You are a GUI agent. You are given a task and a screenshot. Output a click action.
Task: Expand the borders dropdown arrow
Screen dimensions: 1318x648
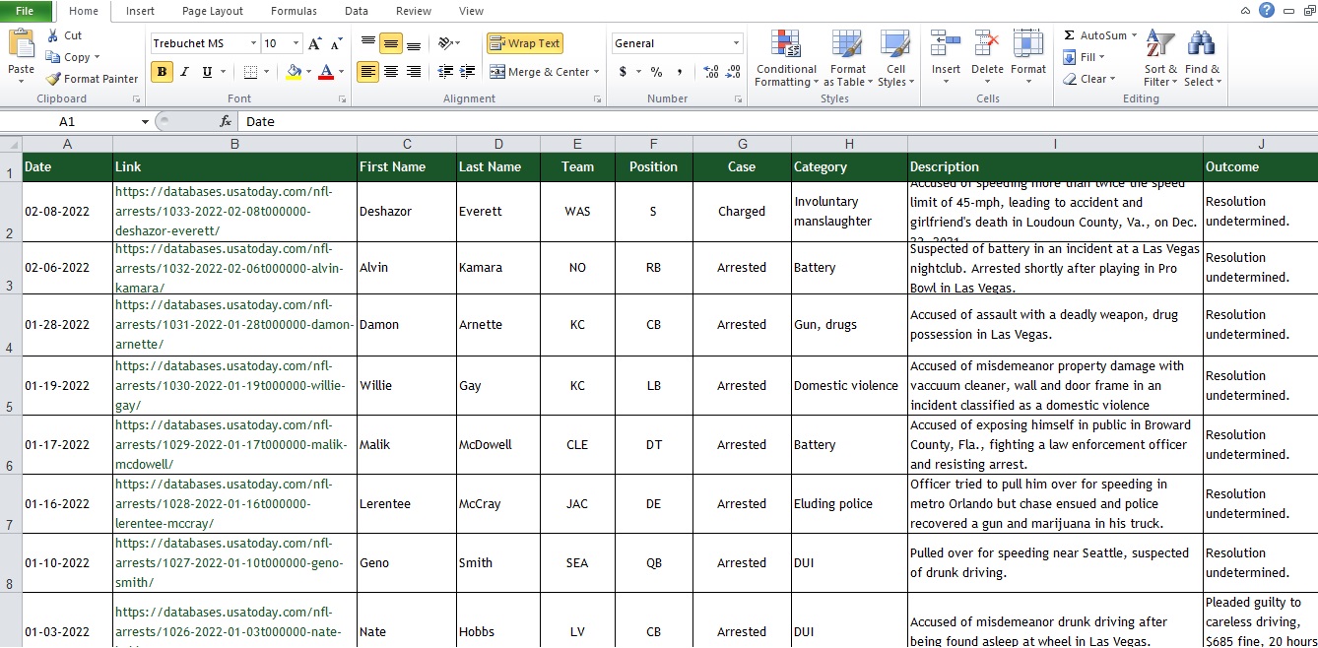pyautogui.click(x=268, y=72)
